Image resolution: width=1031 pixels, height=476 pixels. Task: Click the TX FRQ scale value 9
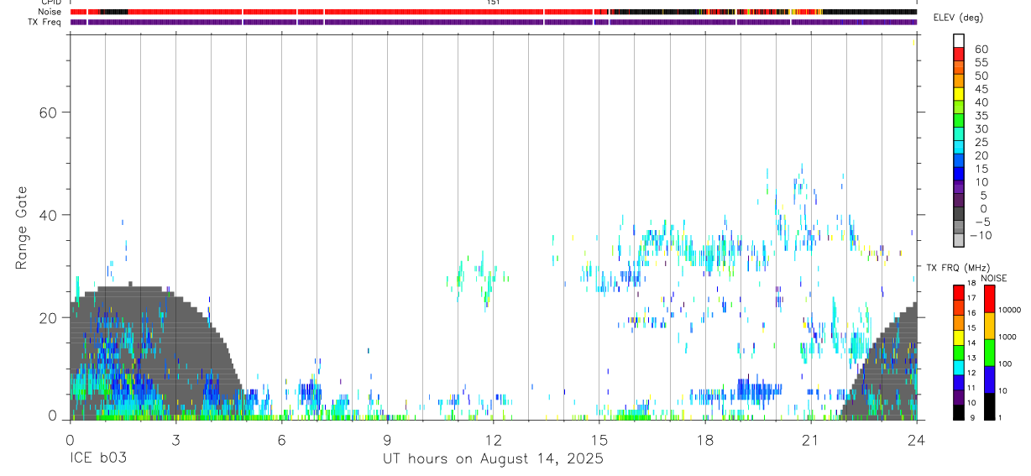tap(972, 417)
